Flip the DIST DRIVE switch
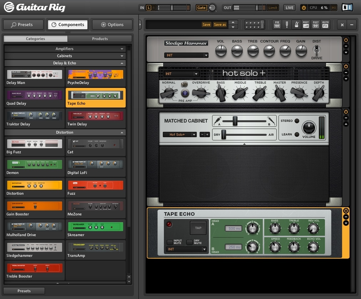Viewport: 361px width, 299px height. (317, 49)
